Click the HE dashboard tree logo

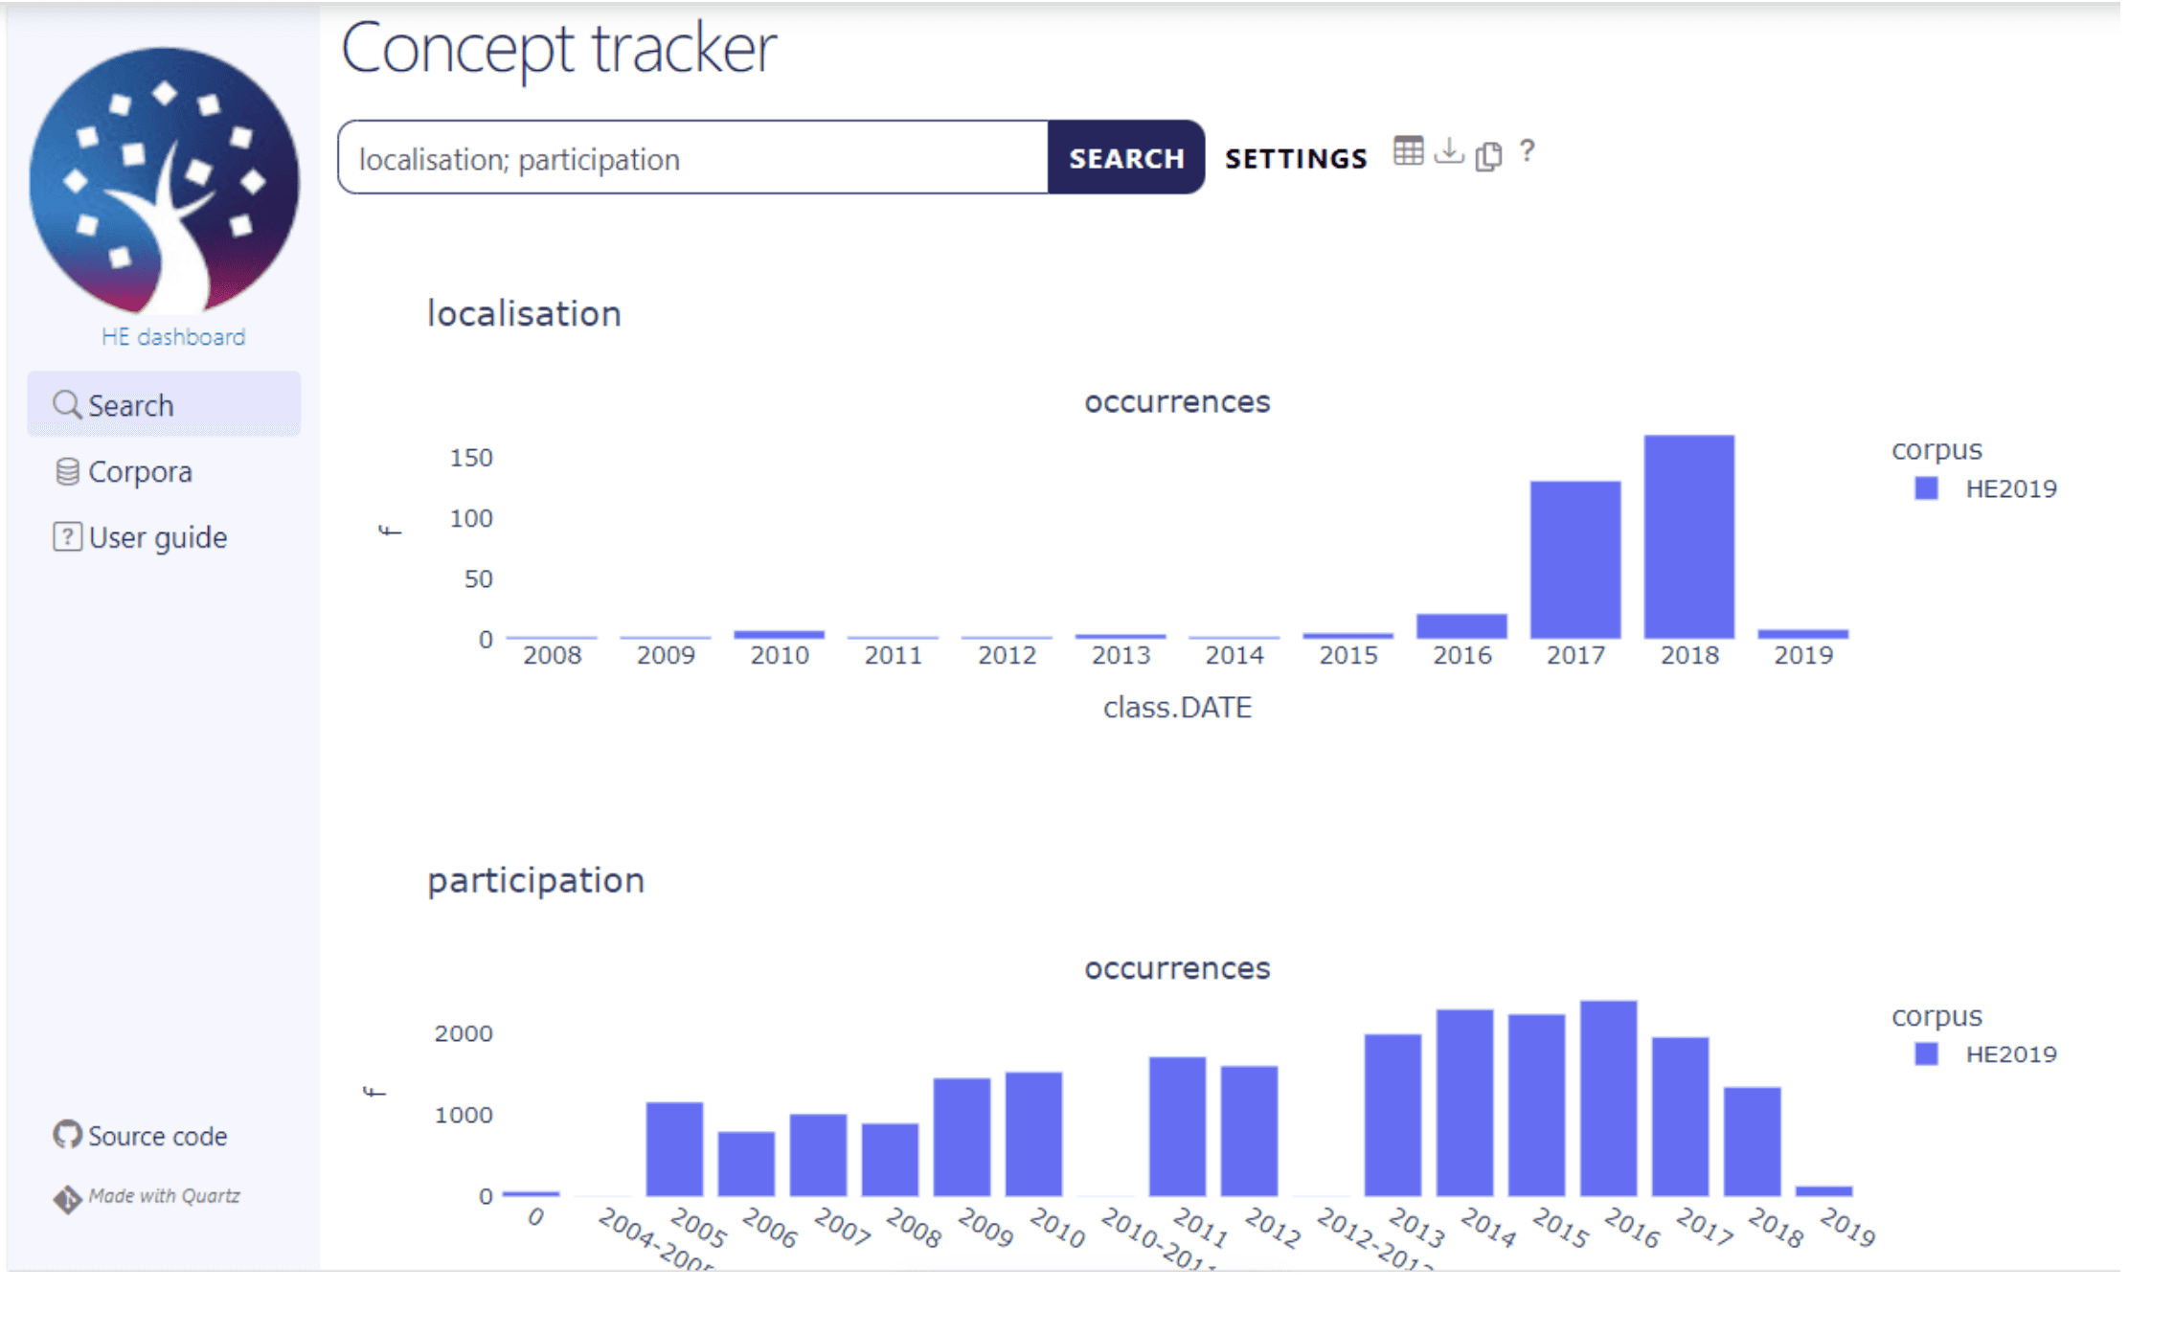point(164,182)
